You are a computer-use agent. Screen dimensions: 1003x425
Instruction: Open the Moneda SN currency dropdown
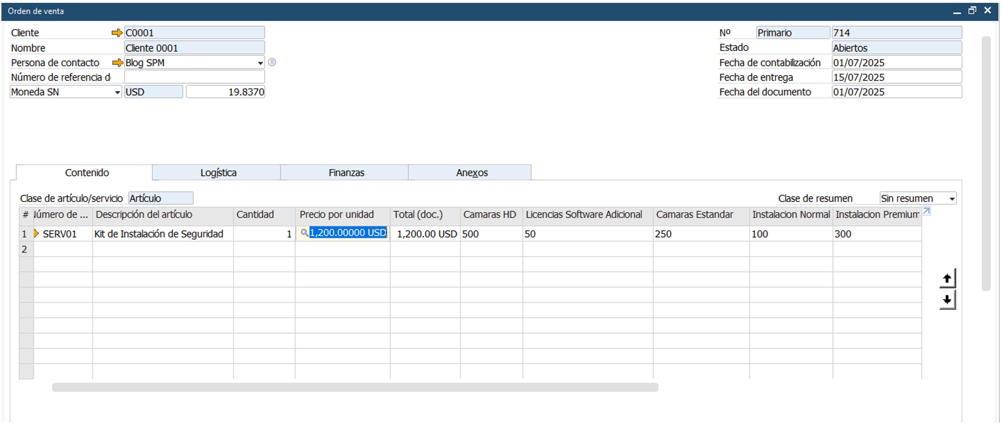117,93
